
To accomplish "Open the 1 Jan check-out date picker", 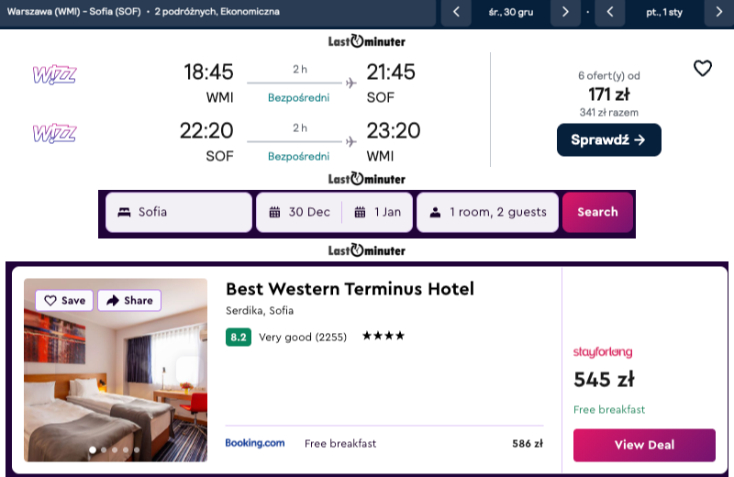I will (x=378, y=212).
